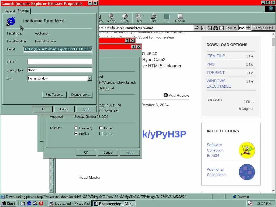Screen dimensions: 276x207
Task: Click the binoculars find icon
Action: (216, 28)
